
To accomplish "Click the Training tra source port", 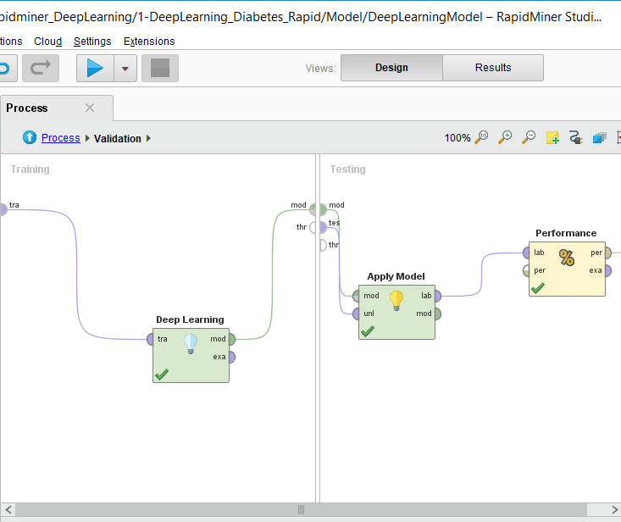I will click(3, 209).
